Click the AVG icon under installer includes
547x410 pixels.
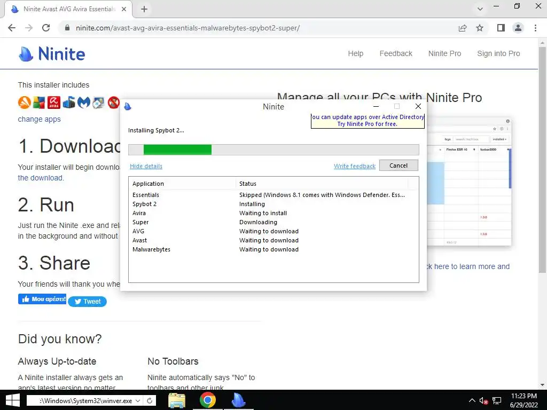(39, 102)
